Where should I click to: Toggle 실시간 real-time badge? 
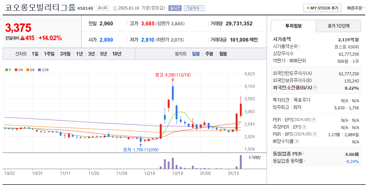point(175,8)
